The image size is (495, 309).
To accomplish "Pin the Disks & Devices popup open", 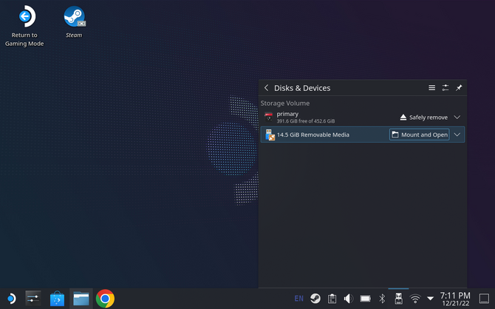I will coord(459,88).
